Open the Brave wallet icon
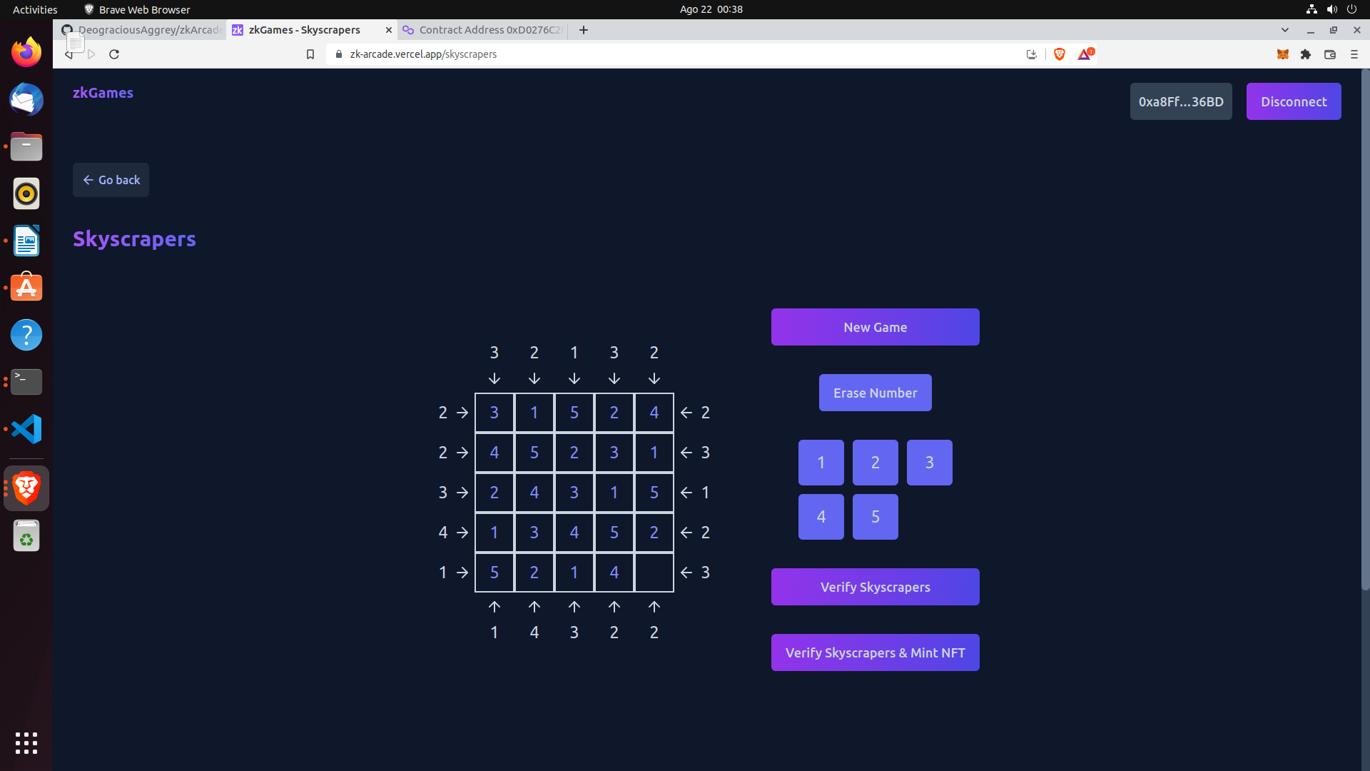This screenshot has height=771, width=1370. point(1330,54)
